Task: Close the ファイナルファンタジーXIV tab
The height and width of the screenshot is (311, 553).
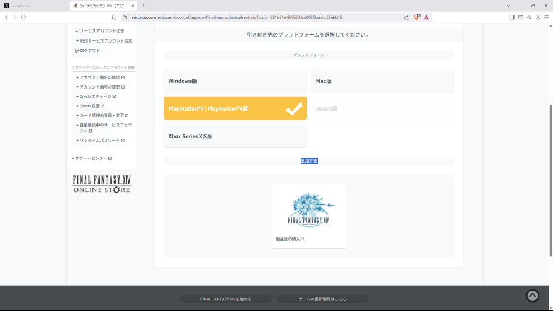Action: click(x=133, y=6)
